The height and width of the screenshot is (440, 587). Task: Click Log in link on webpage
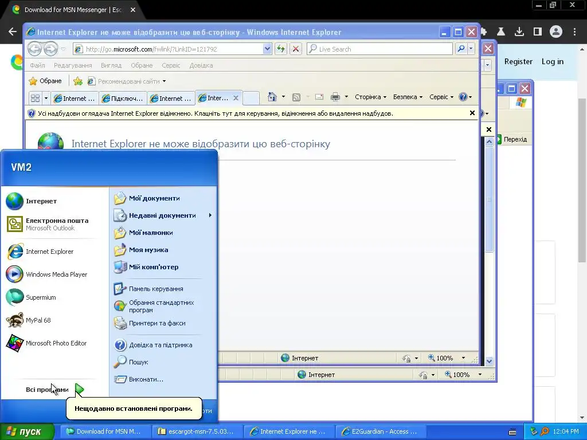(552, 61)
